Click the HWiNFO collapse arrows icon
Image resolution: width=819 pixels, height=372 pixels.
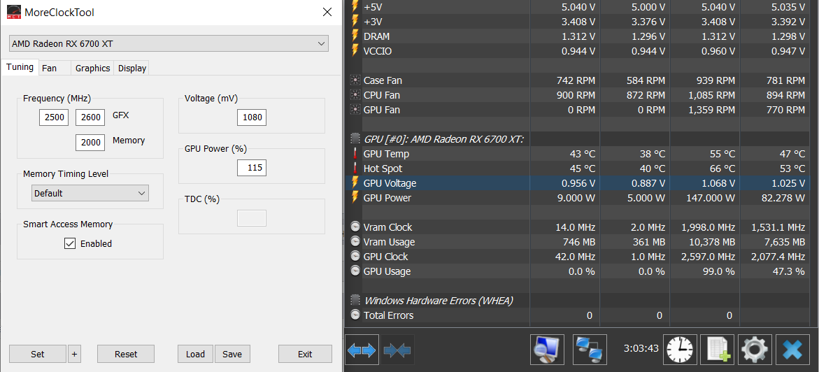pyautogui.click(x=397, y=350)
